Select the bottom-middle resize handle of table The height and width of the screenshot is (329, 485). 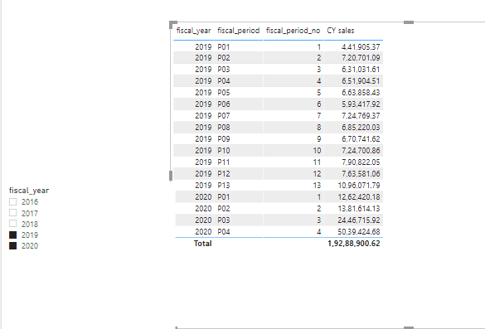coord(409,327)
